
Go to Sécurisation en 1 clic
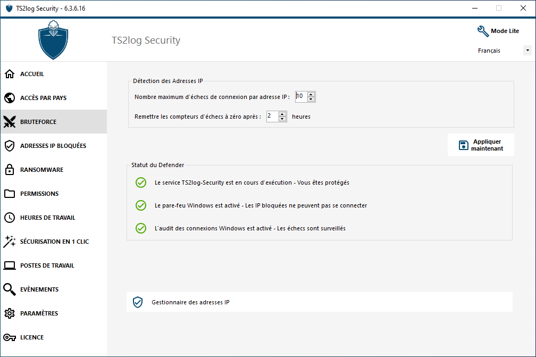(54, 242)
